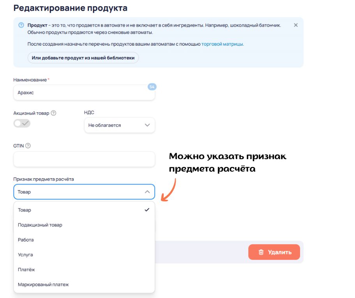The height and width of the screenshot is (298, 355).
Task: Close the blue info banner
Action: [x=296, y=25]
